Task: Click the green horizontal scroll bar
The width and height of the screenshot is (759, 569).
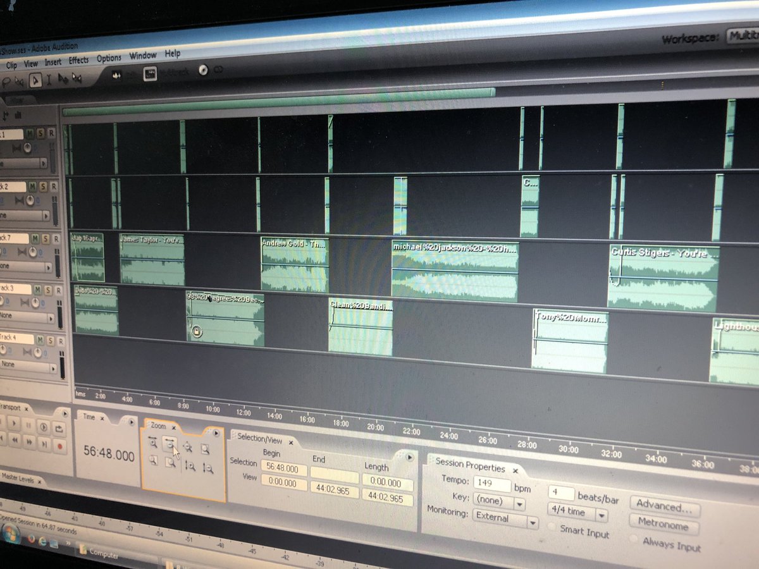Action: tap(278, 101)
